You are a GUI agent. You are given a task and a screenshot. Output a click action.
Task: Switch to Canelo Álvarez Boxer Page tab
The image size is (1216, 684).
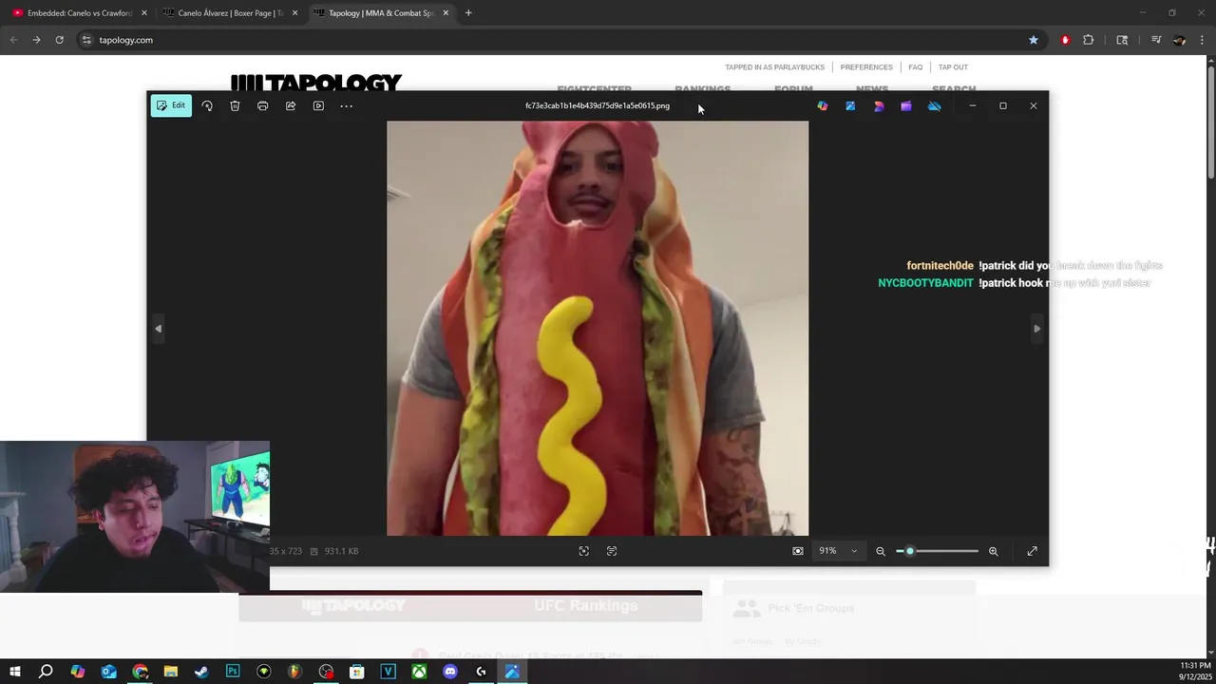point(230,13)
